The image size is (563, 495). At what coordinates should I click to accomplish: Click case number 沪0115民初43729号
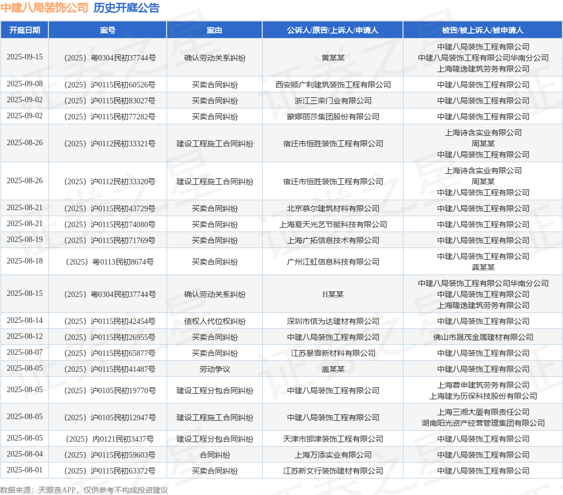110,208
